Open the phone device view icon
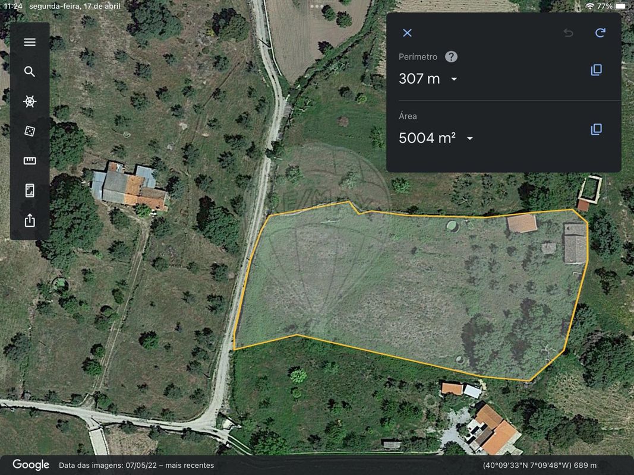 [30, 191]
